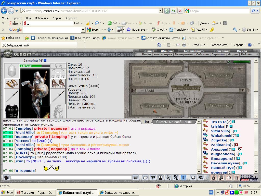
Task: Click the right-hand dagger weapon slot
Action: coord(58,96)
